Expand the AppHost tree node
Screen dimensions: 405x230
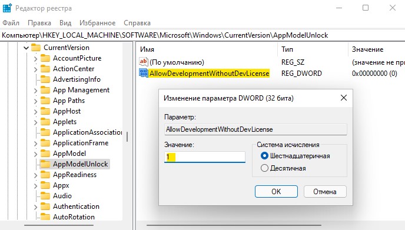36,112
